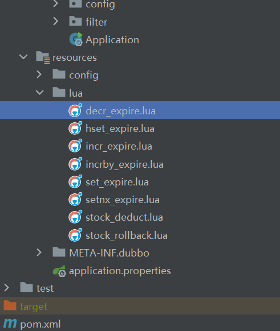Expand the test folder chevron

pos(7,288)
